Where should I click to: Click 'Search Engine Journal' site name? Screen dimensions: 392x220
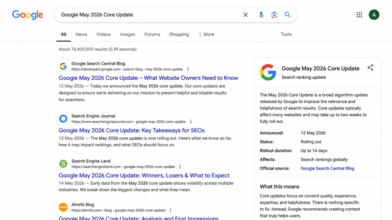93,116
